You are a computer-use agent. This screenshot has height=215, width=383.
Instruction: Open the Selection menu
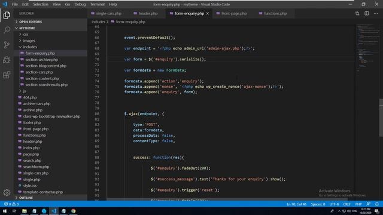click(41, 4)
